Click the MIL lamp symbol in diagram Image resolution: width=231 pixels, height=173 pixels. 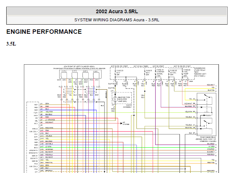115,99
